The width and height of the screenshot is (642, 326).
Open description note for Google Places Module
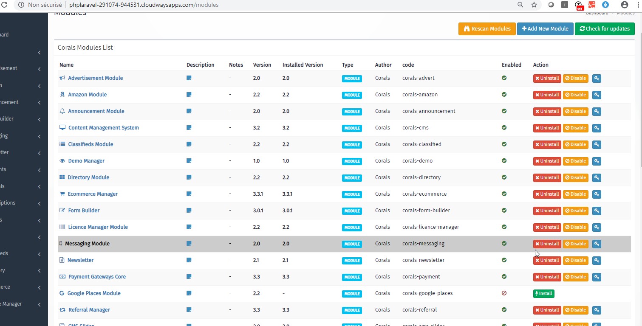(189, 293)
